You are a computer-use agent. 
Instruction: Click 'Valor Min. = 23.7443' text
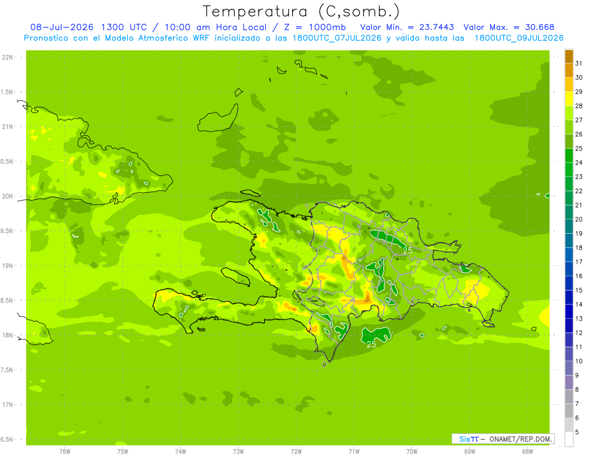[407, 27]
